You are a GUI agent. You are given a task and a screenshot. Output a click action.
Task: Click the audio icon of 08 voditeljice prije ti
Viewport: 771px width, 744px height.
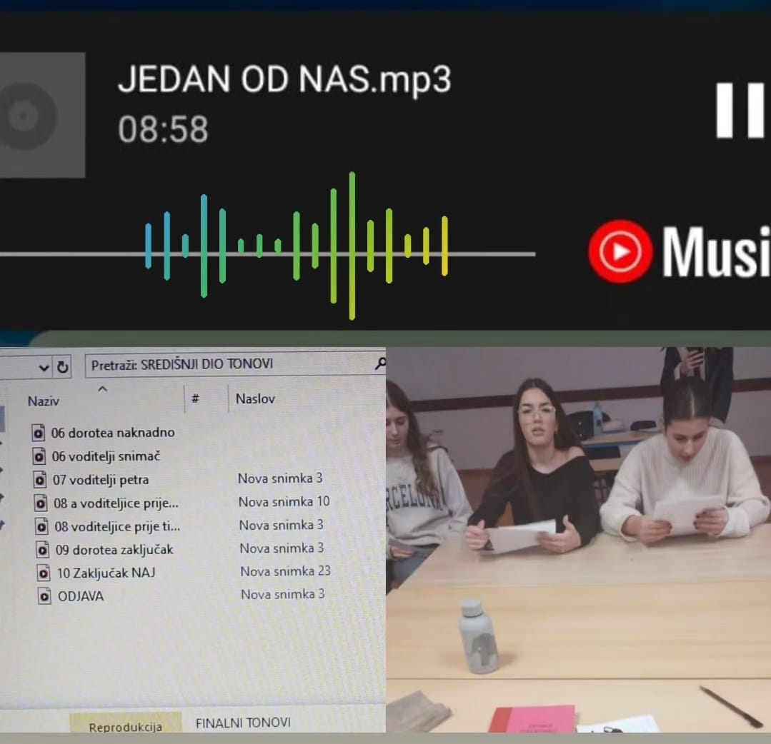pos(41,527)
